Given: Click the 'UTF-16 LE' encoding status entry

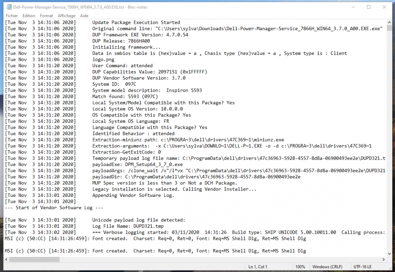Looking at the screenshot, I should click(362, 267).
